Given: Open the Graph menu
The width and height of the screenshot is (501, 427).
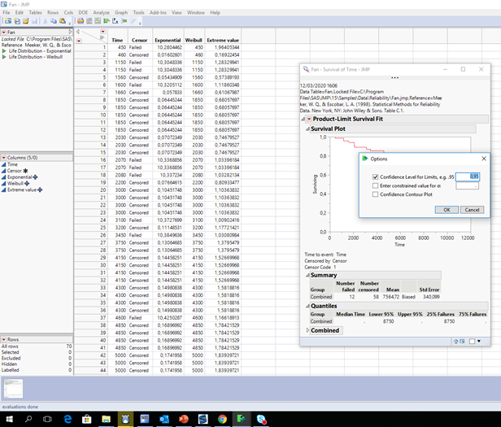Looking at the screenshot, I should tap(121, 12).
